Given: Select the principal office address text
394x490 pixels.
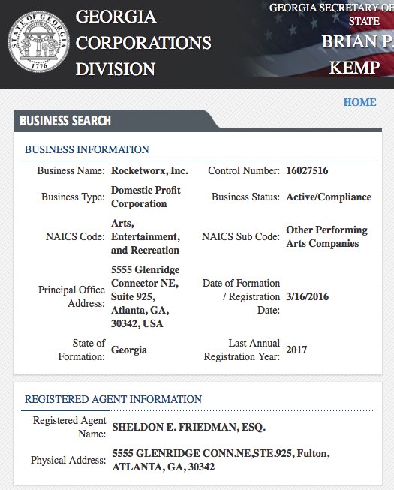Looking at the screenshot, I should (146, 296).
